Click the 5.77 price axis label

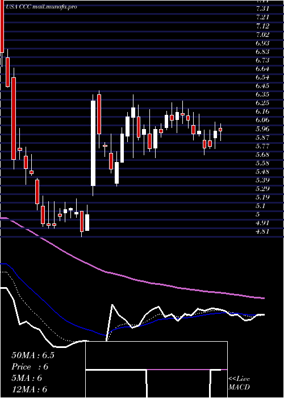tap(262, 146)
